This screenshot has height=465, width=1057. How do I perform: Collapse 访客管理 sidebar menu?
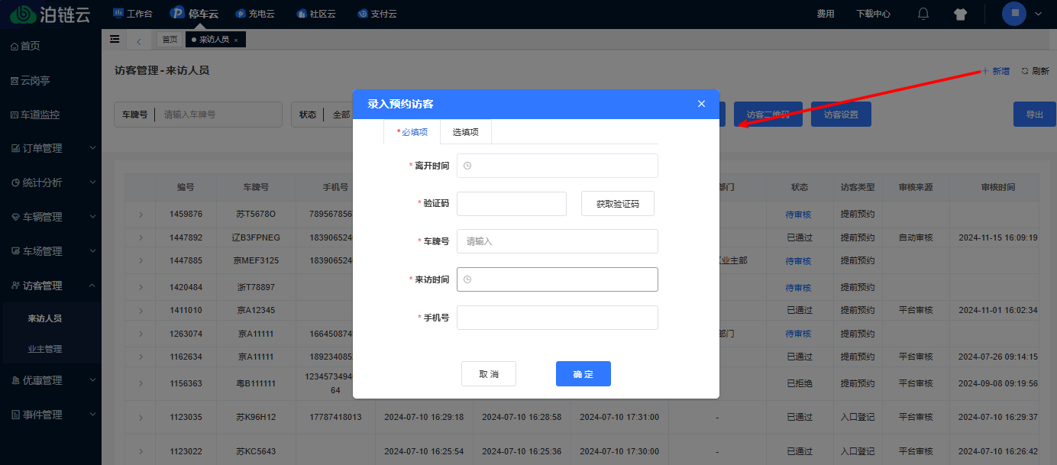tap(50, 286)
